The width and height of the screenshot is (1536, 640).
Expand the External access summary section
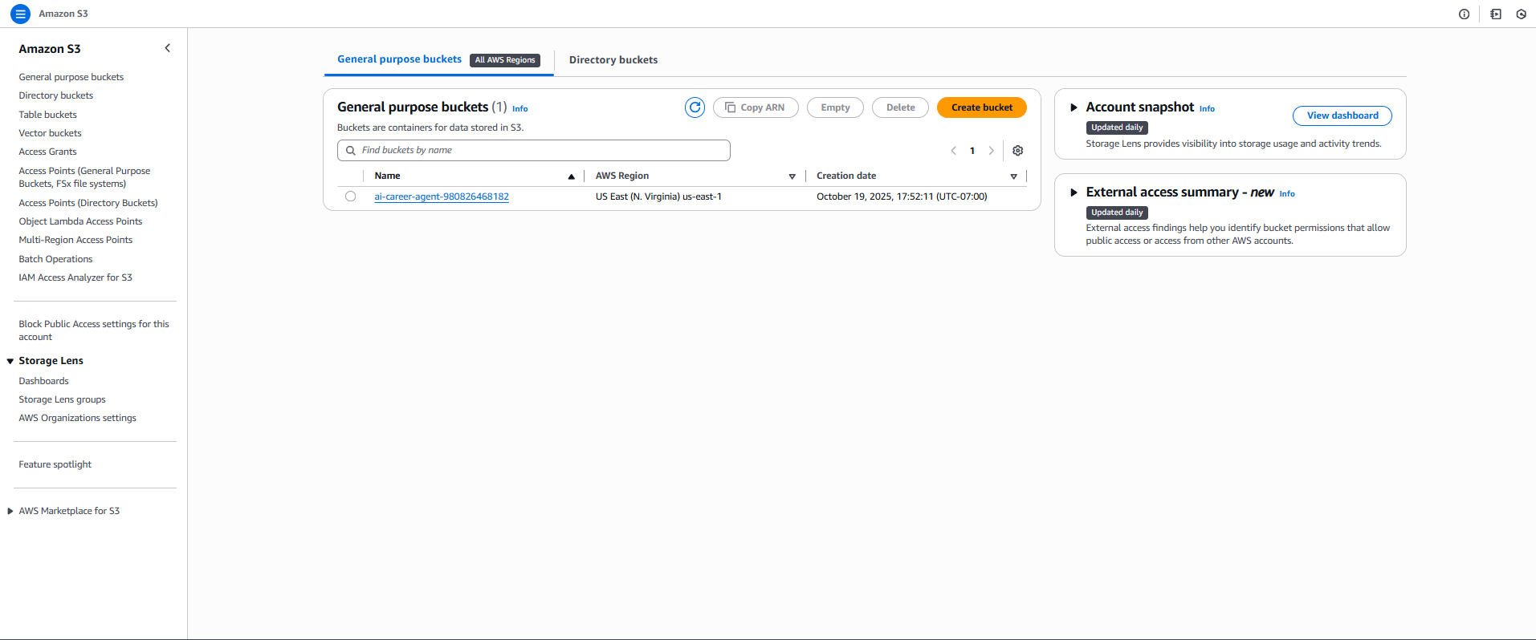tap(1074, 192)
